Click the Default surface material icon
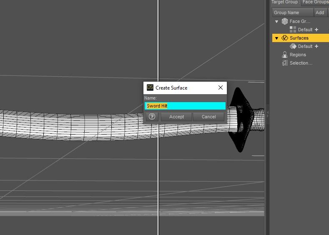Viewport: 329px width, 235px height. coord(293,46)
